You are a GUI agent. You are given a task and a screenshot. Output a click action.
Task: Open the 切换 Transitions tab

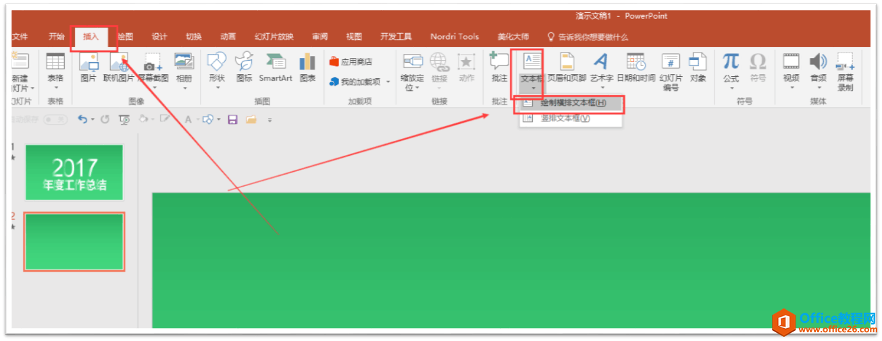(194, 36)
